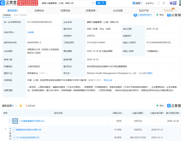Screen dimensions: 181x141
Task: Select the 工商信息 sub-tab
Action: coord(6,15)
